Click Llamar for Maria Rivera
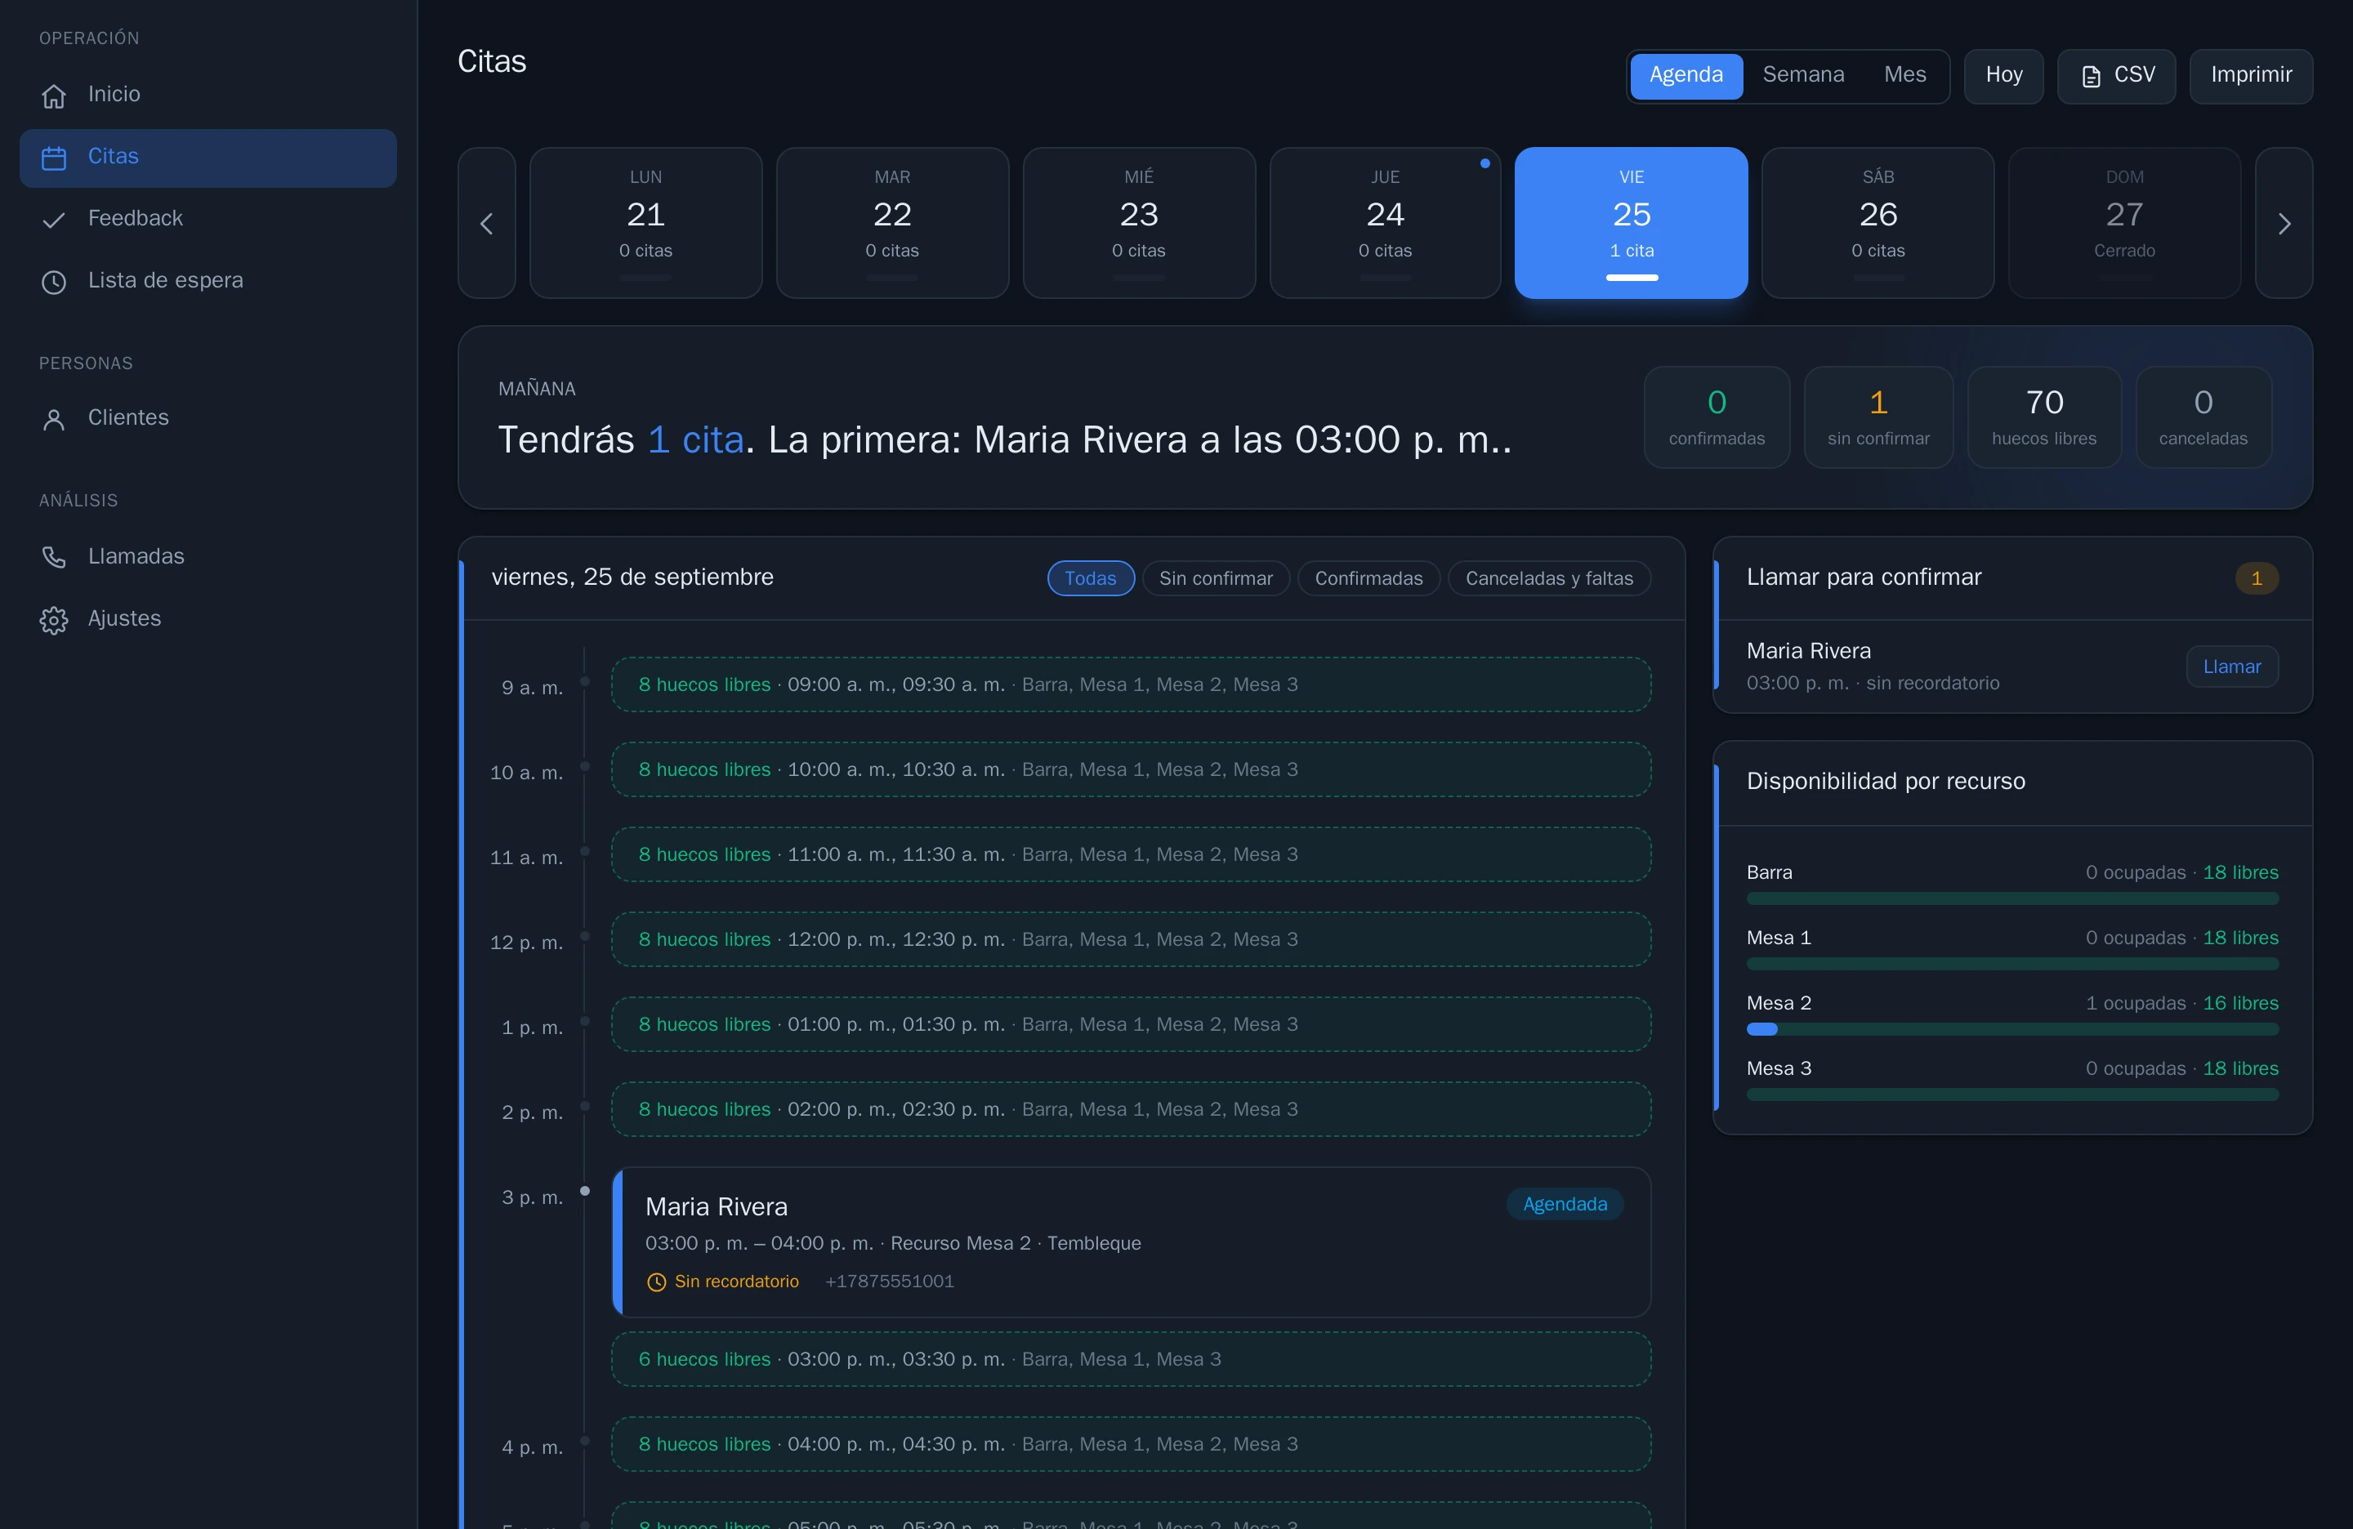This screenshot has width=2353, height=1529. [x=2231, y=666]
